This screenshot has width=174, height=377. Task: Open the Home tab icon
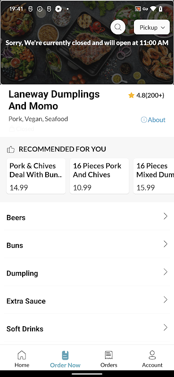tap(22, 355)
